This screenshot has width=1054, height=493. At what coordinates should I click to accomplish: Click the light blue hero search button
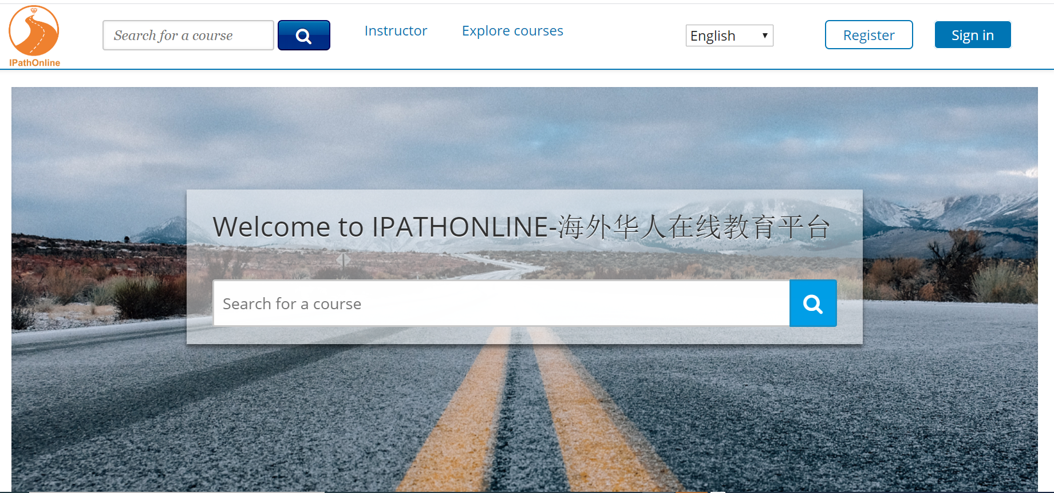[x=813, y=303]
